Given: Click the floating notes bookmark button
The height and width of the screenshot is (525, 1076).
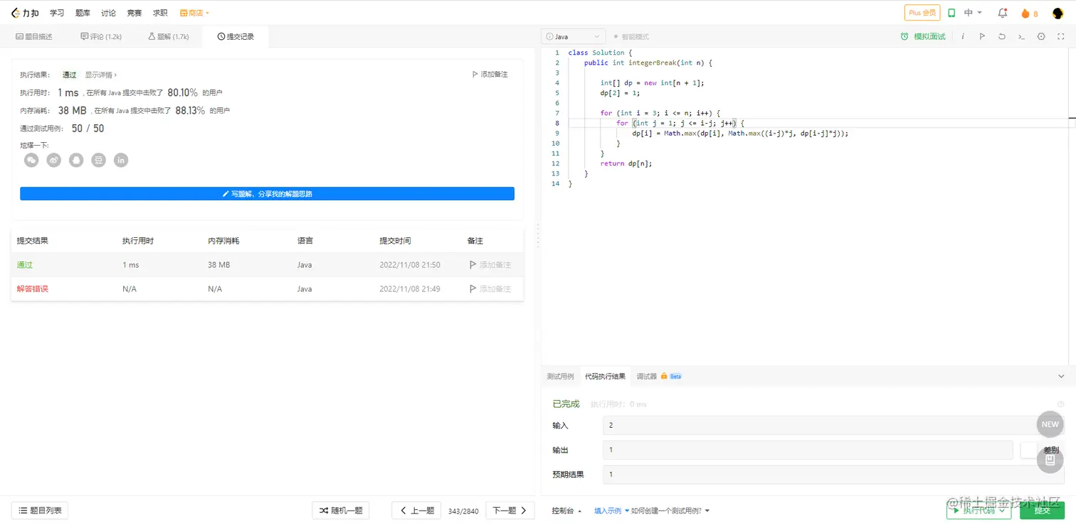Looking at the screenshot, I should coord(1050,460).
